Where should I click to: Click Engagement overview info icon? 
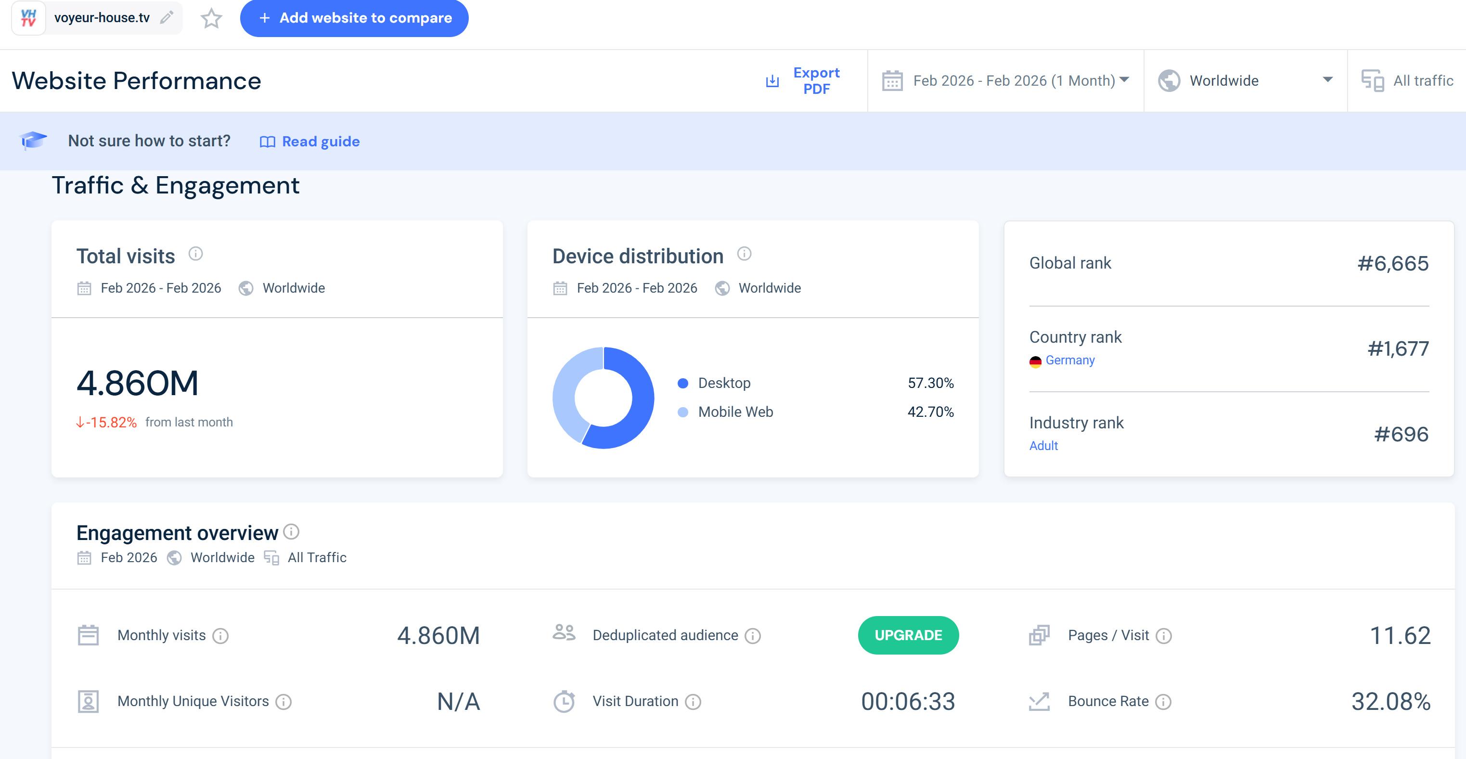291,531
